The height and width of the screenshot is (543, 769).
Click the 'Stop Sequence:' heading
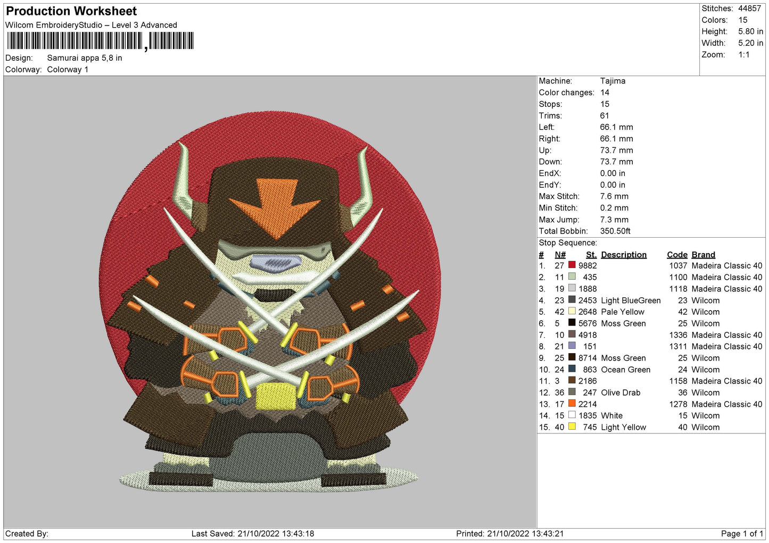click(568, 243)
